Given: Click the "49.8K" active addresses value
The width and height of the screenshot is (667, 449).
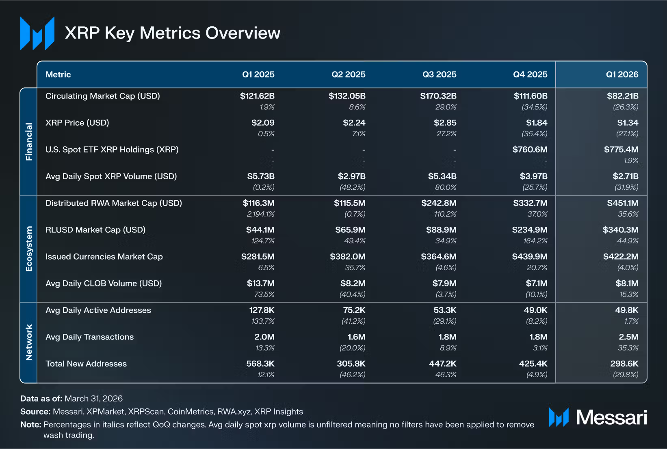Looking at the screenshot, I should coord(627,310).
